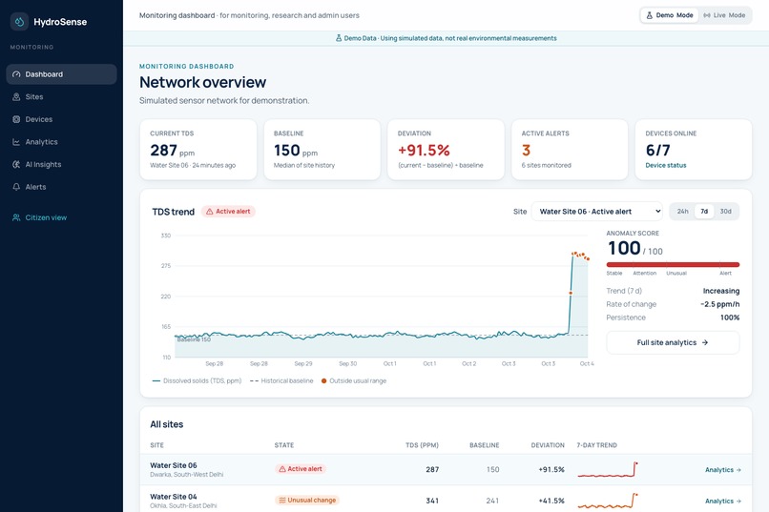Click the TDS value 341

click(x=432, y=501)
